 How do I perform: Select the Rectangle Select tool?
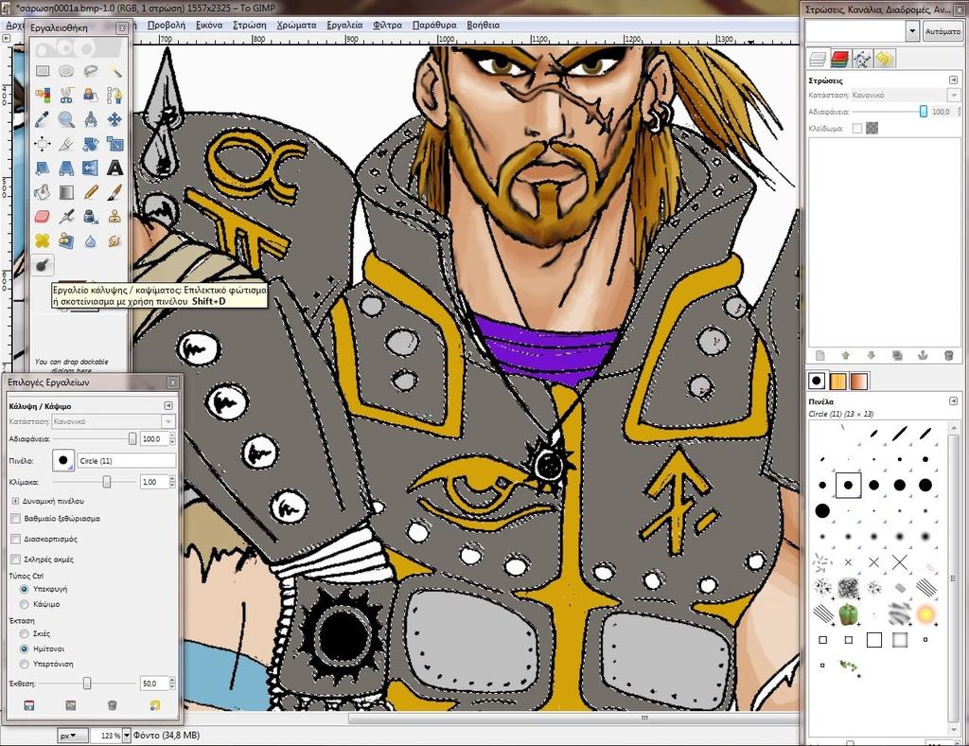tap(42, 71)
